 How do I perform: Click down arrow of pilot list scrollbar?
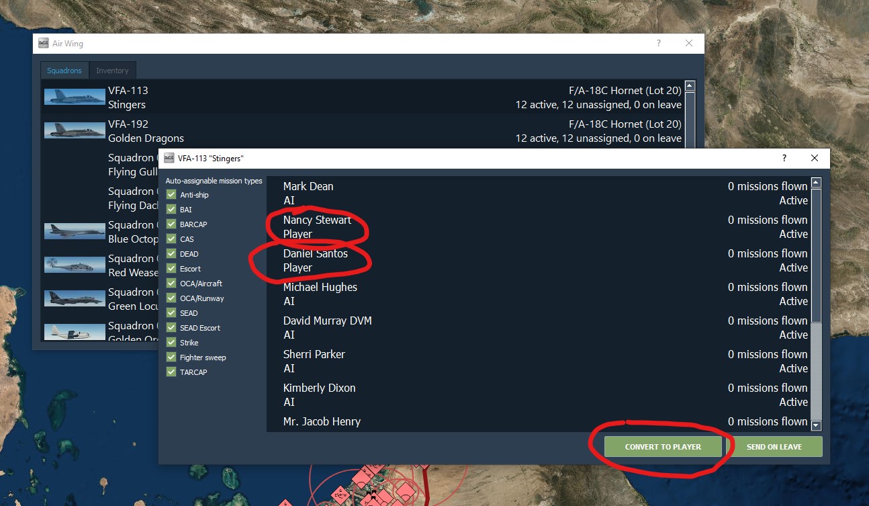click(x=816, y=425)
